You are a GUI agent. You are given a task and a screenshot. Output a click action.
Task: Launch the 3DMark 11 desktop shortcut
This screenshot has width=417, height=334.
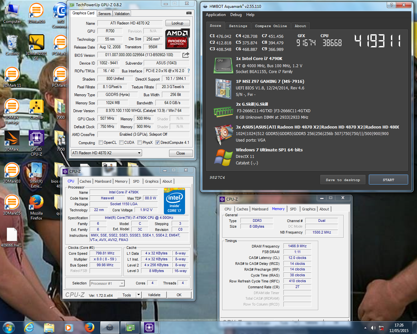(12, 77)
